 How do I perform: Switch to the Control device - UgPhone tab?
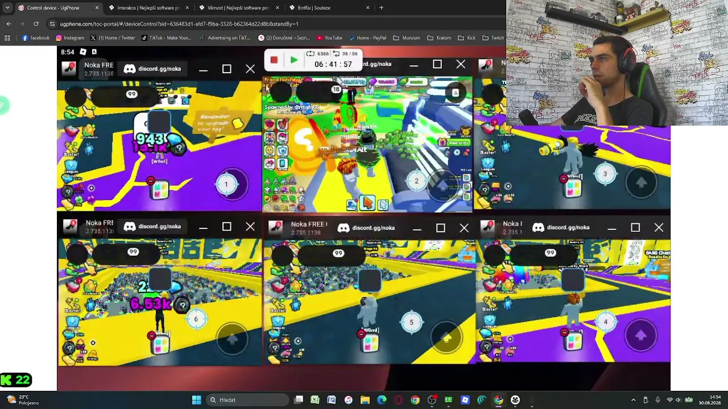[58, 8]
